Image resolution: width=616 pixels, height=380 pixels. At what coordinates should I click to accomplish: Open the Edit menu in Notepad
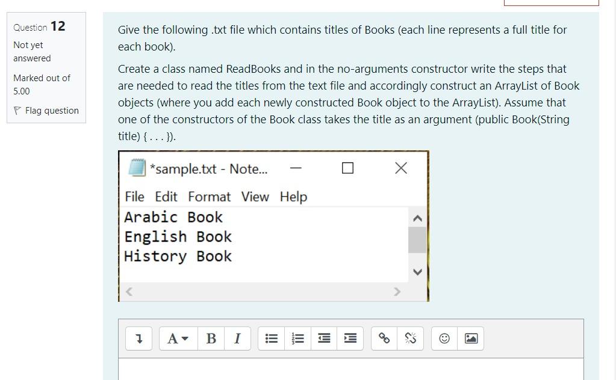[x=167, y=197]
